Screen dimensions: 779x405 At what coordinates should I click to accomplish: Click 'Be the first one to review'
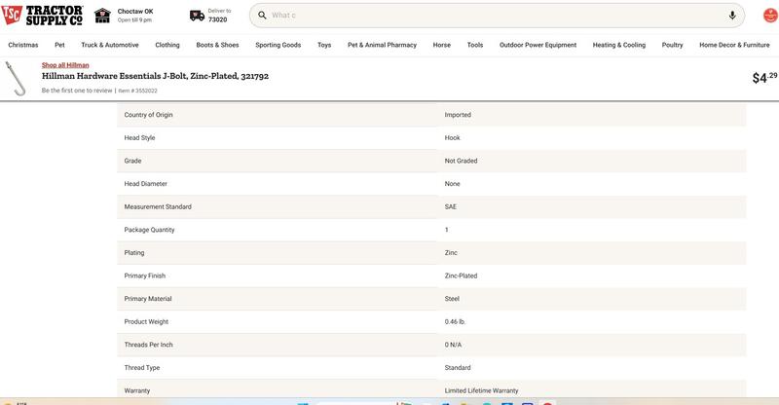click(77, 91)
